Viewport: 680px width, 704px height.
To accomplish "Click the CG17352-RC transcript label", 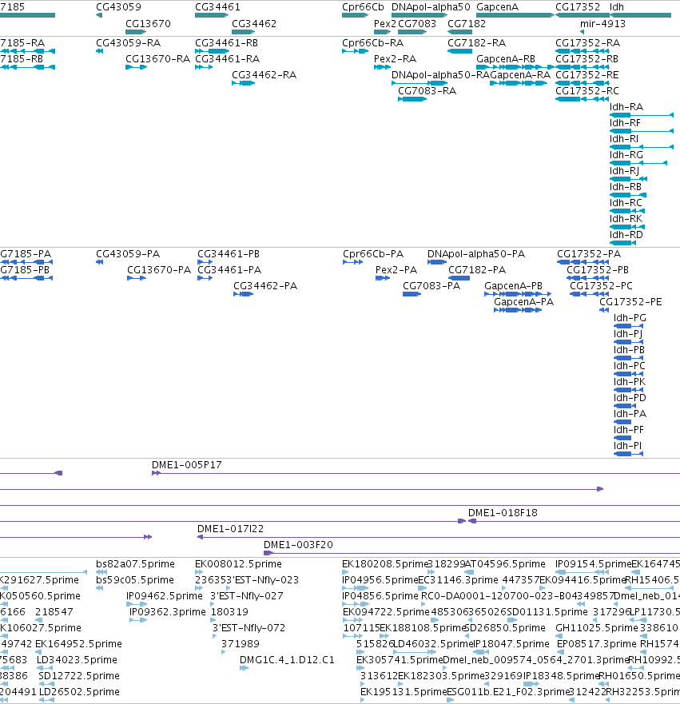I will [587, 91].
